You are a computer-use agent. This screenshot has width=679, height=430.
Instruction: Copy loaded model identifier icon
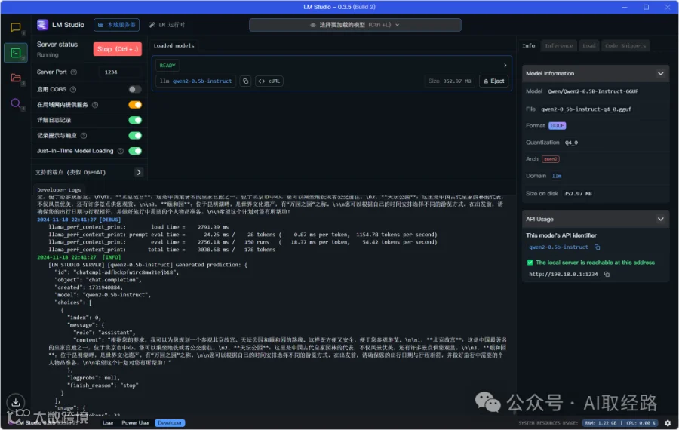pos(245,81)
